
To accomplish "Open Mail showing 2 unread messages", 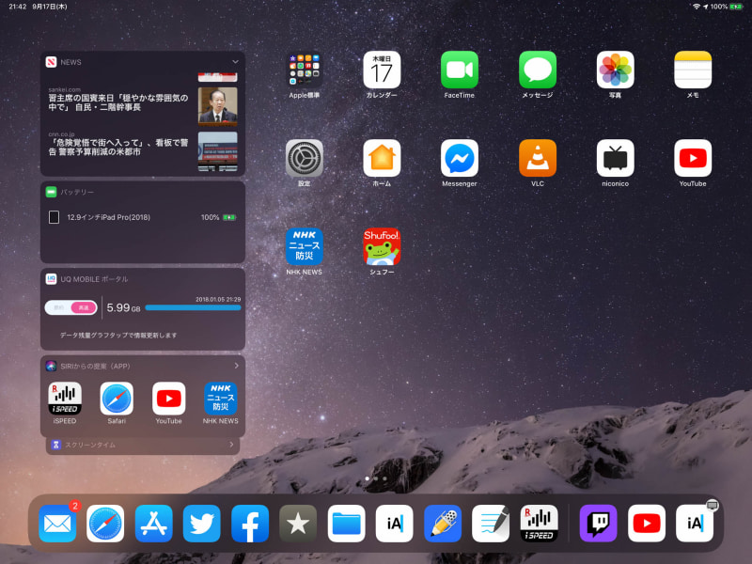I will point(57,524).
